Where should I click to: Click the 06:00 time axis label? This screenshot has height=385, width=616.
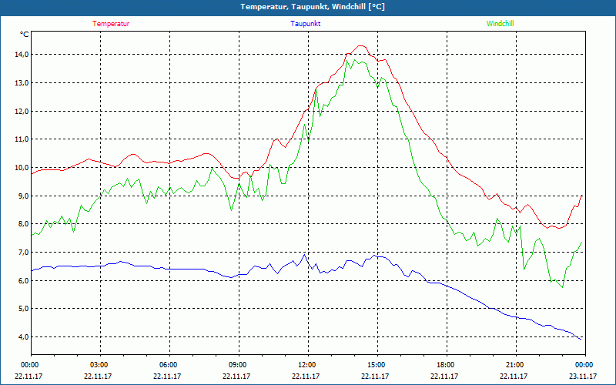pos(169,365)
